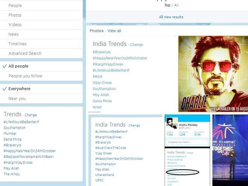Open #HappyNewYearOn24thOctober in the sidebar Trends list

coord(30,151)
